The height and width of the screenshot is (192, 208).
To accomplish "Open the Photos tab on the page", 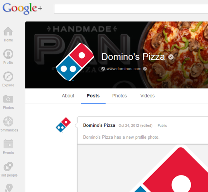I will tap(119, 96).
